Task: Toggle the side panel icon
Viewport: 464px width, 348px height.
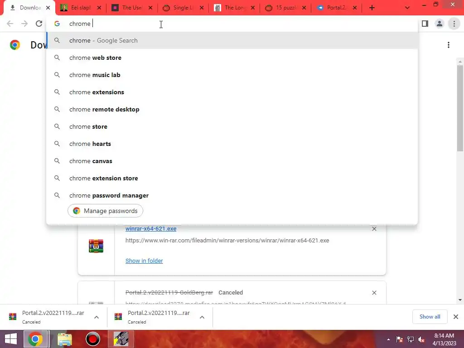Action: tap(425, 24)
